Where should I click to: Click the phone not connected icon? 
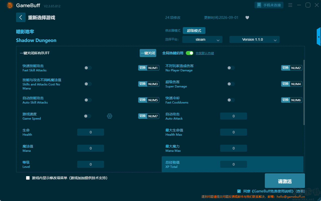coord(259,5)
